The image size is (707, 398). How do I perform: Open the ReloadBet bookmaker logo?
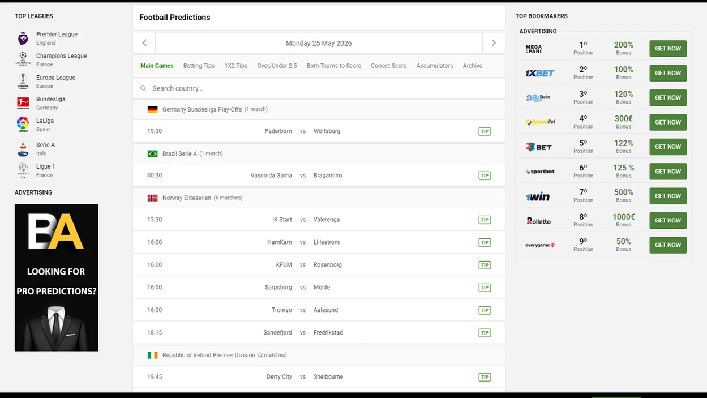(541, 122)
